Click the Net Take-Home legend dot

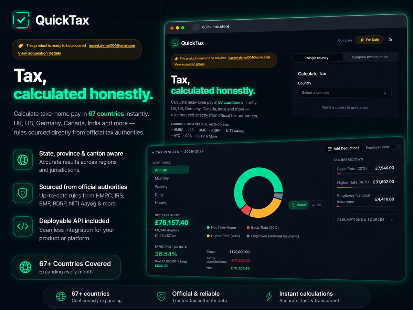208,228
